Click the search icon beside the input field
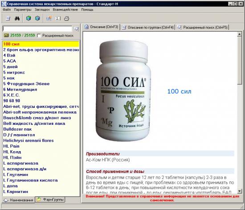245x210 pixels. pos(77,29)
